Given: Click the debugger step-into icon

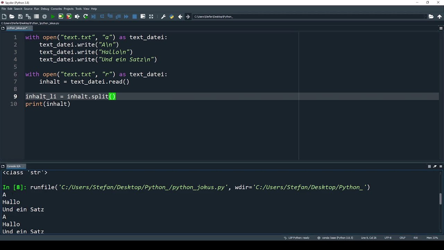Looking at the screenshot, I should tap(110, 16).
